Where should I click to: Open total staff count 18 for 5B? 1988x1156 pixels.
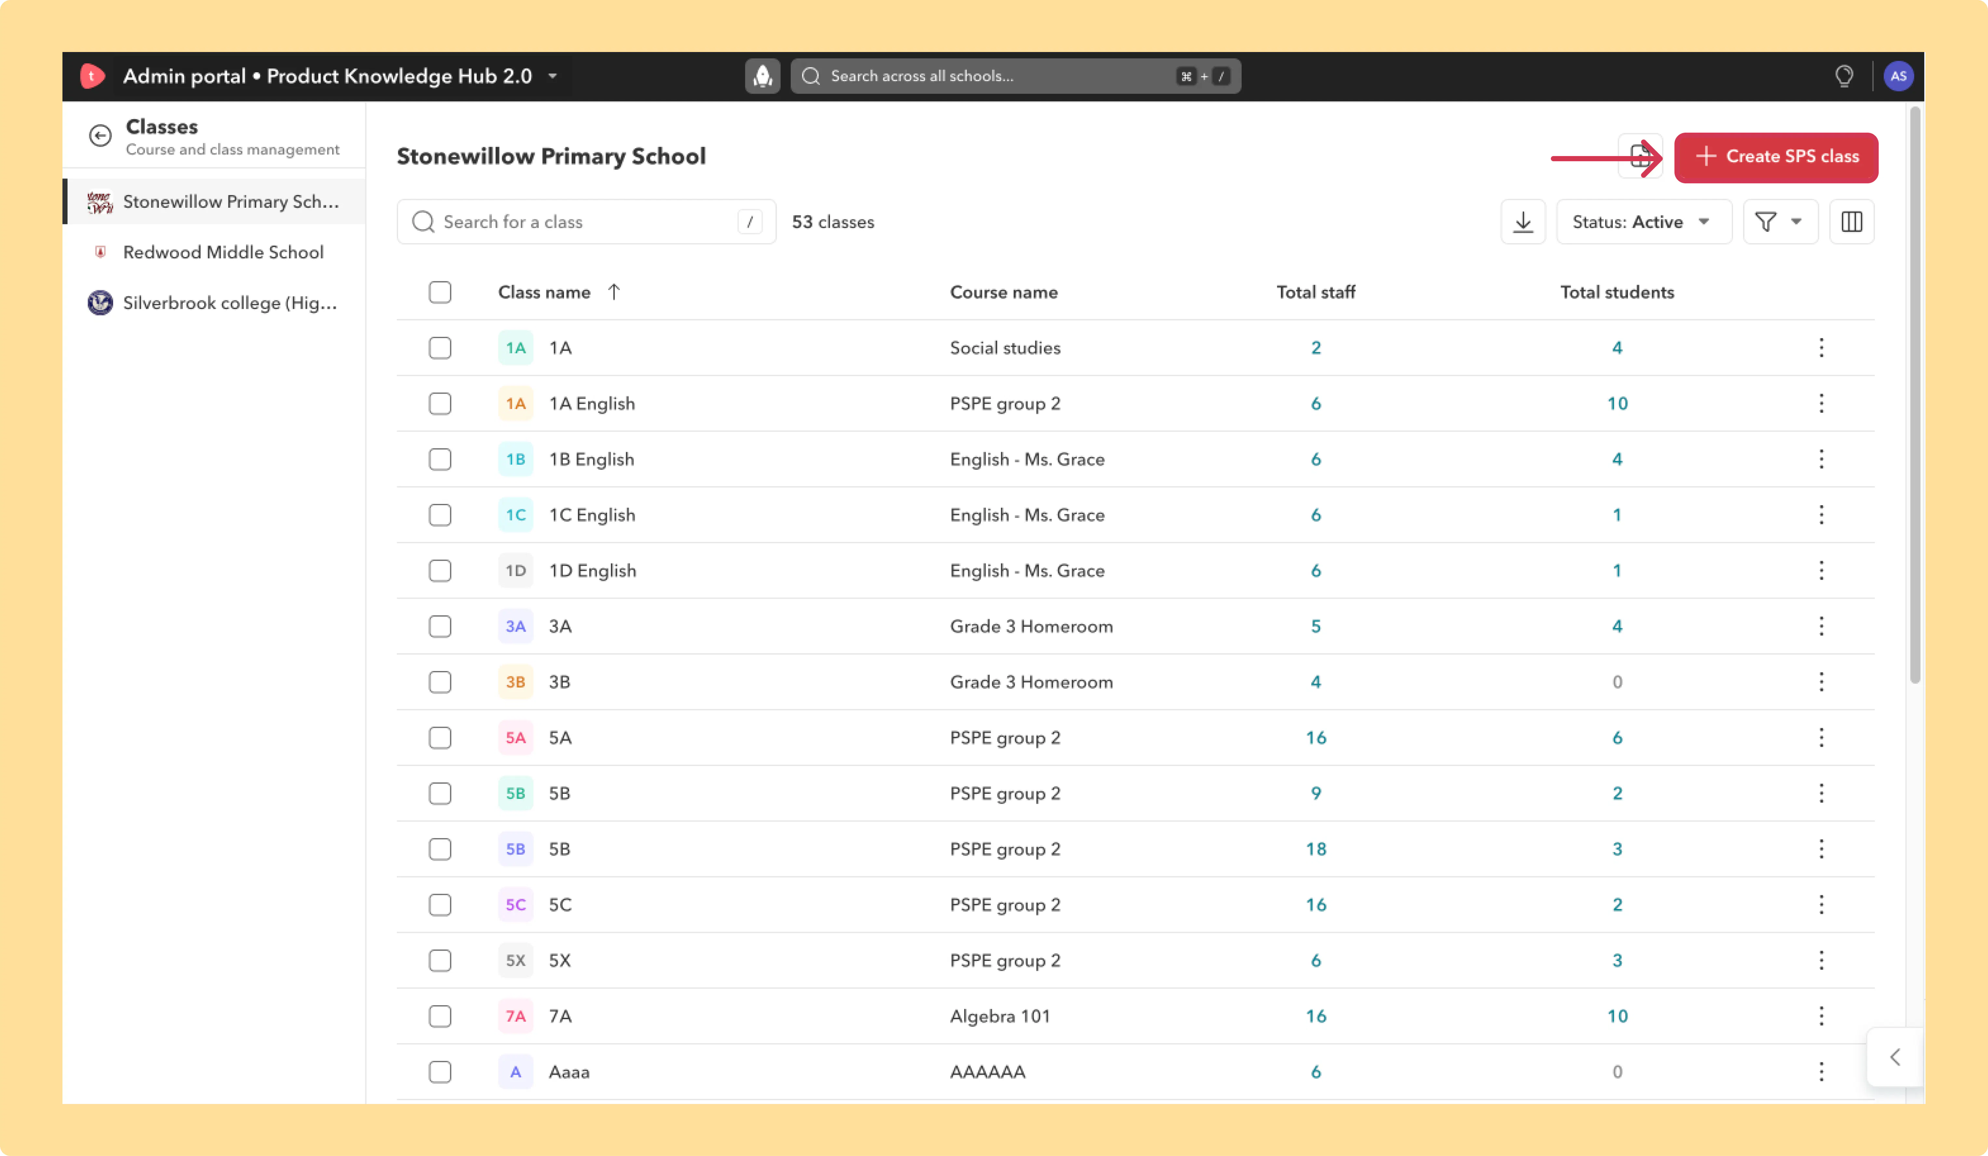tap(1316, 849)
